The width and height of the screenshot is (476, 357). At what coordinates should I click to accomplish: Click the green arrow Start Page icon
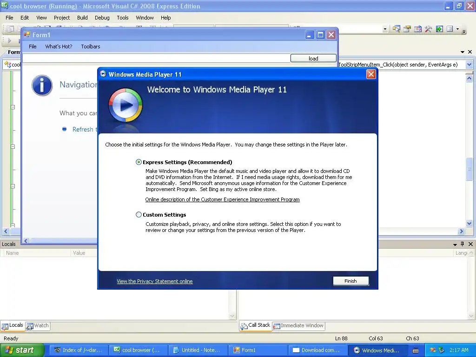pyautogui.click(x=439, y=29)
